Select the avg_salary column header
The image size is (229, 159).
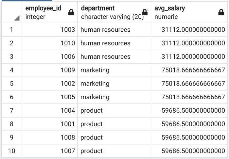[183, 12]
